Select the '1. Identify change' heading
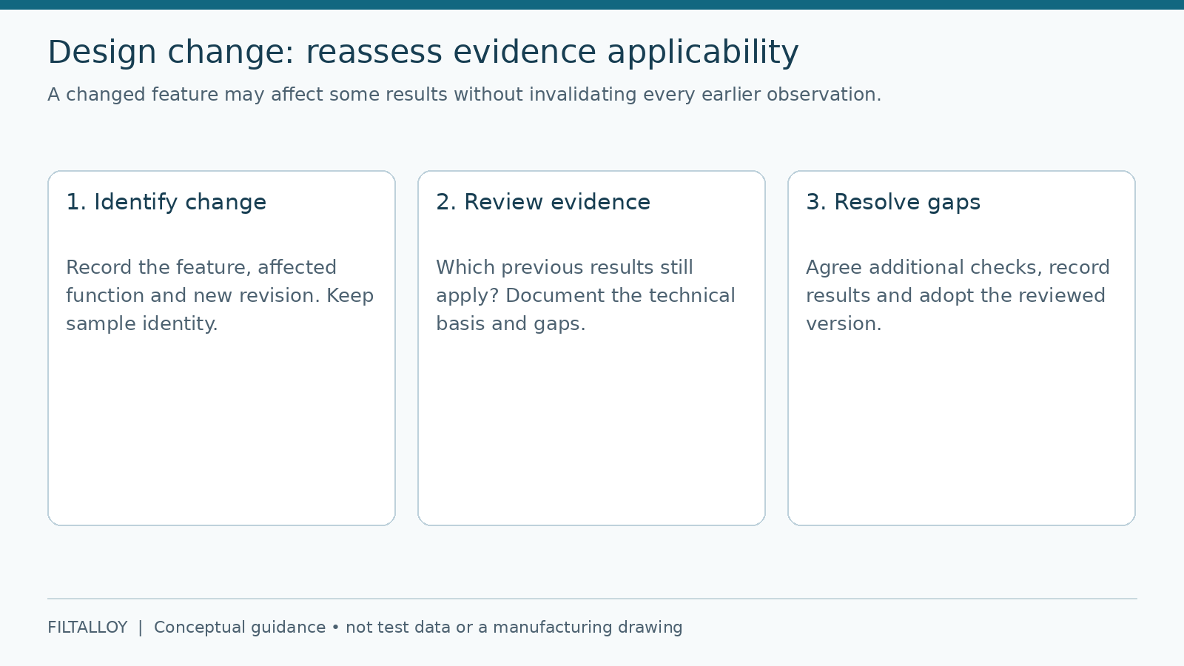 166,202
